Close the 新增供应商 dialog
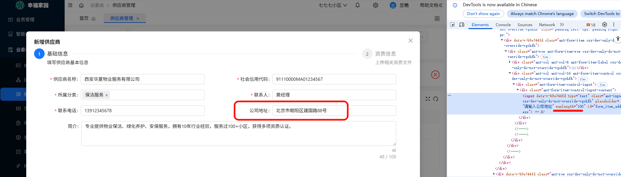The image size is (621, 177). click(x=411, y=41)
